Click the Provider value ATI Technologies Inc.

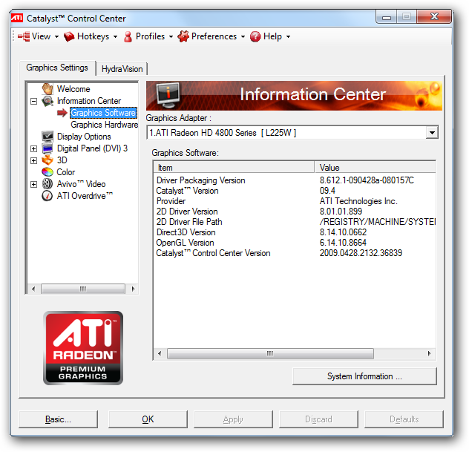[358, 201]
